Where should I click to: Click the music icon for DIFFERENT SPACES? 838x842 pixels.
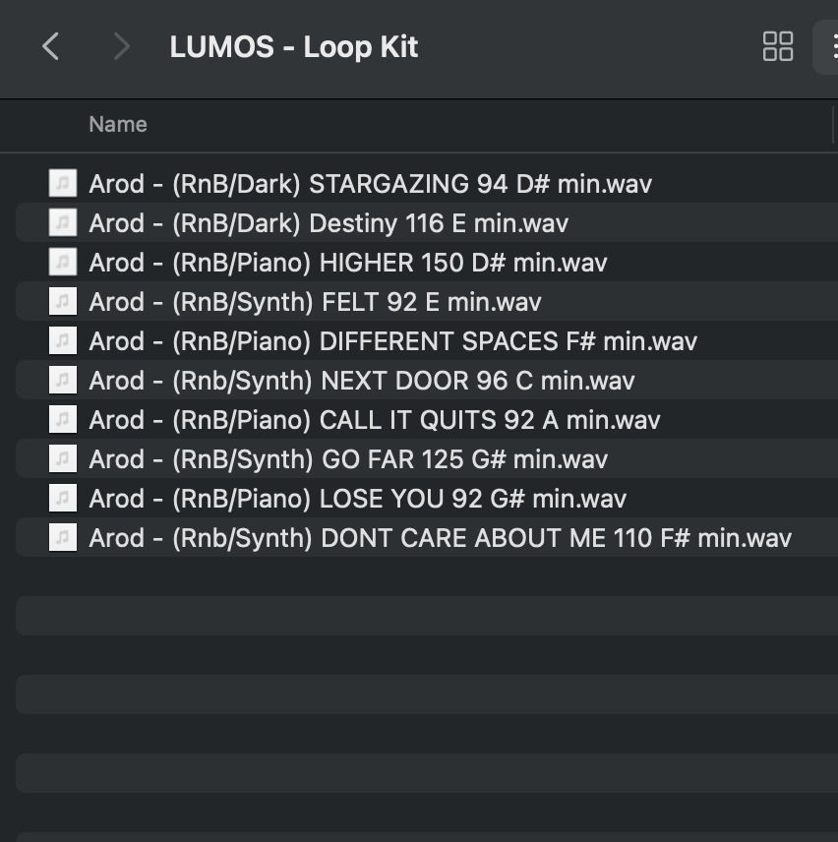coord(62,340)
